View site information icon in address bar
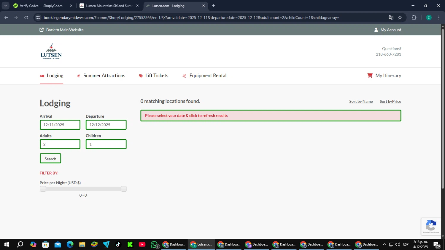Screen dimensions: 445x250 point(38,17)
